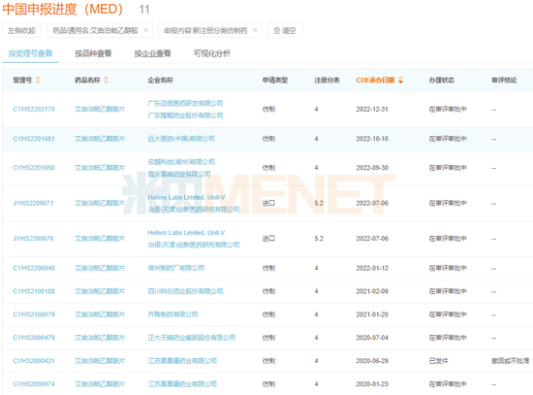Open application CYHS2202170 link
Image resolution: width=533 pixels, height=395 pixels.
click(34, 110)
